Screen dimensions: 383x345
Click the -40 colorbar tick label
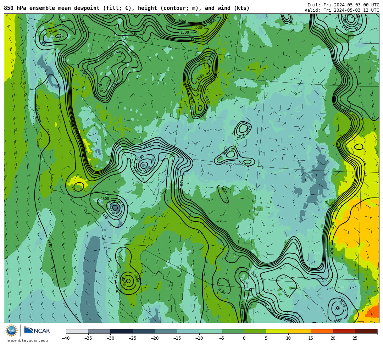point(66,338)
